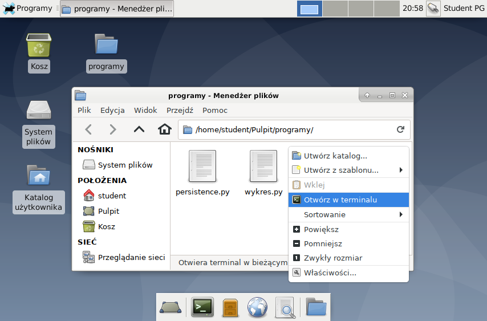Open the Student PG user menu
The width and height of the screenshot is (487, 321).
[x=464, y=8]
